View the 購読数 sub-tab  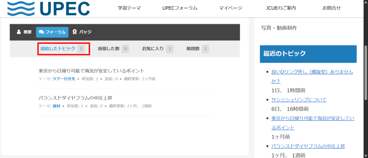[193, 49]
